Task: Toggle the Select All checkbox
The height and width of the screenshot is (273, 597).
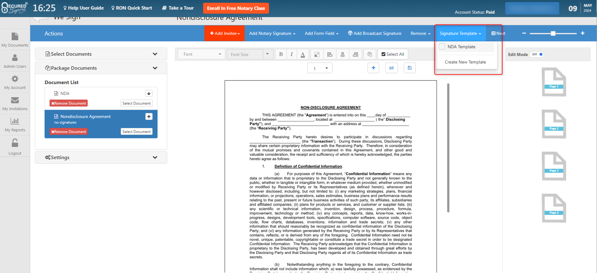Action: 384,54
